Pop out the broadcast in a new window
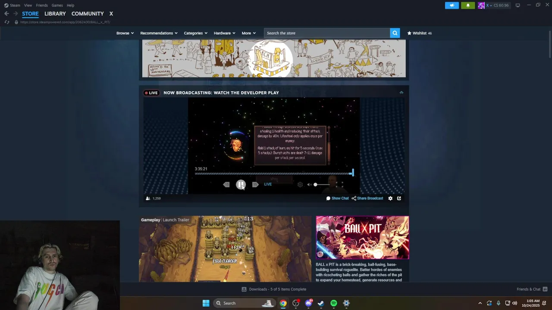 click(399, 198)
